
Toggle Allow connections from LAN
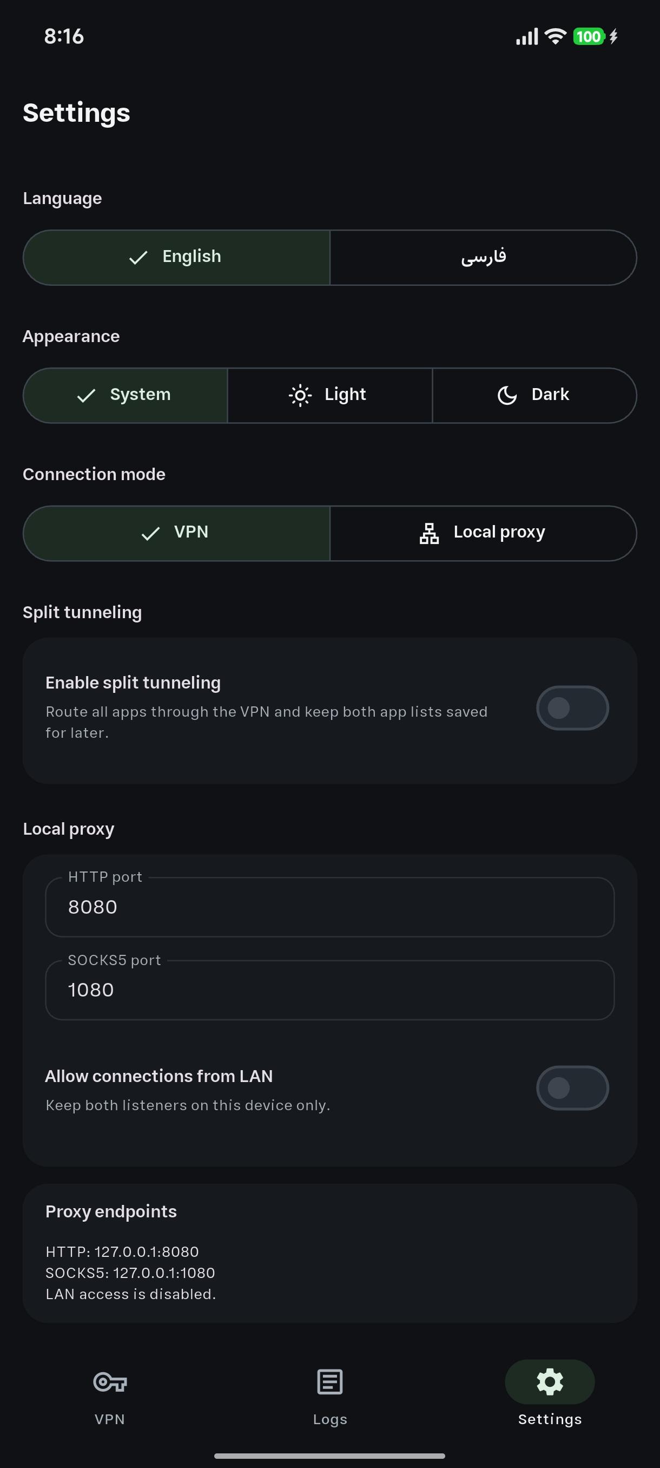(572, 1088)
